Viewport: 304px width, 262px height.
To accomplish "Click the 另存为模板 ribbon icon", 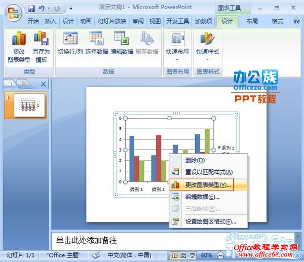I will (42, 47).
